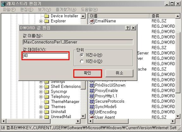Confirm the dialog with 확인 button
The width and height of the screenshot is (182, 132).
pos(88,73)
